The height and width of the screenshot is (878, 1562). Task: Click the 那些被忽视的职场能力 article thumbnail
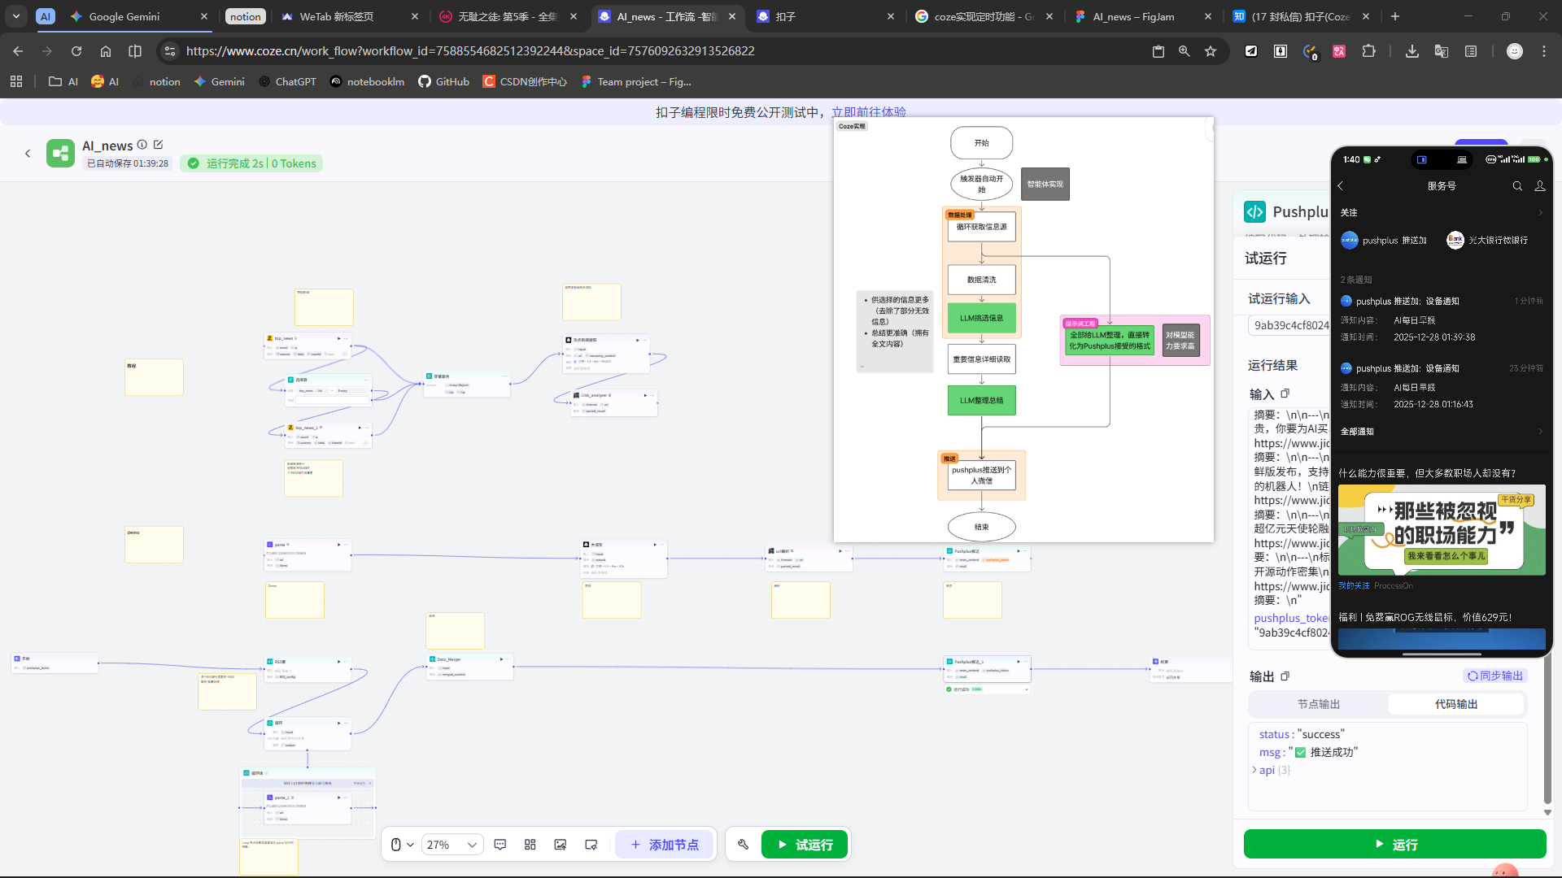click(x=1442, y=530)
